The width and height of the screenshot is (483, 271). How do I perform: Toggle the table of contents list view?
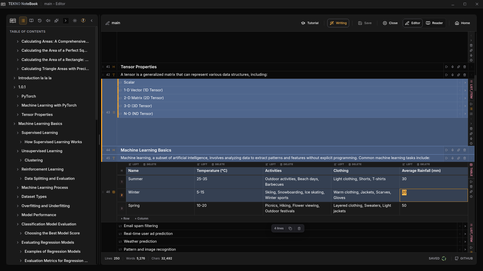pyautogui.click(x=23, y=21)
